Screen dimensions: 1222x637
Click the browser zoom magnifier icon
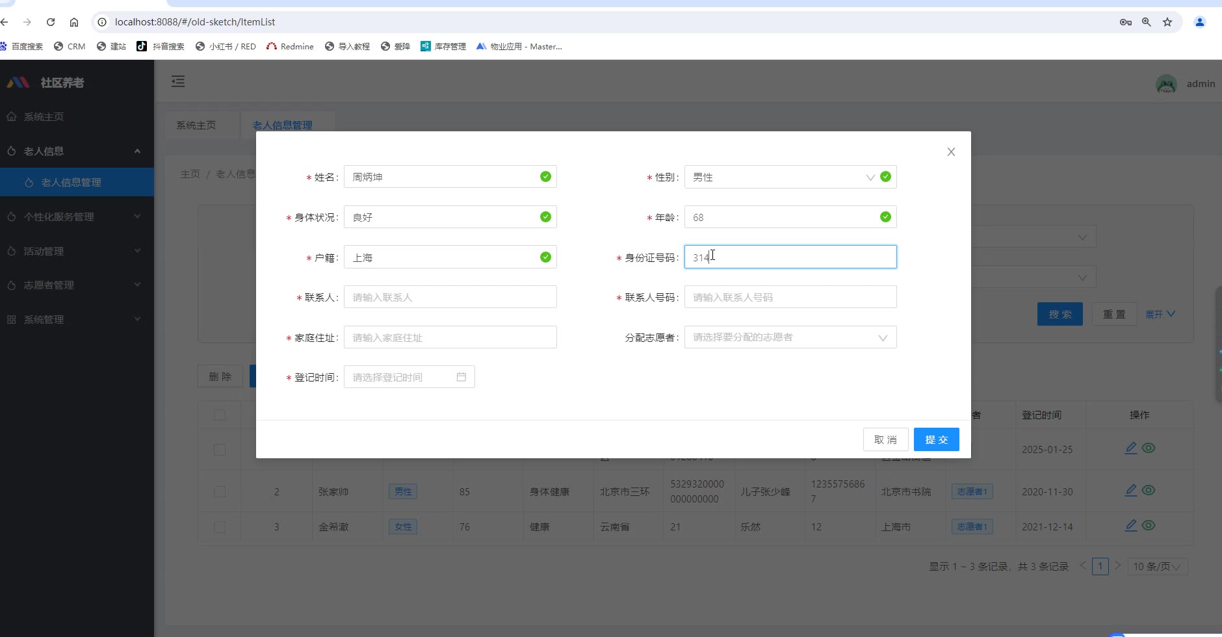(x=1147, y=22)
